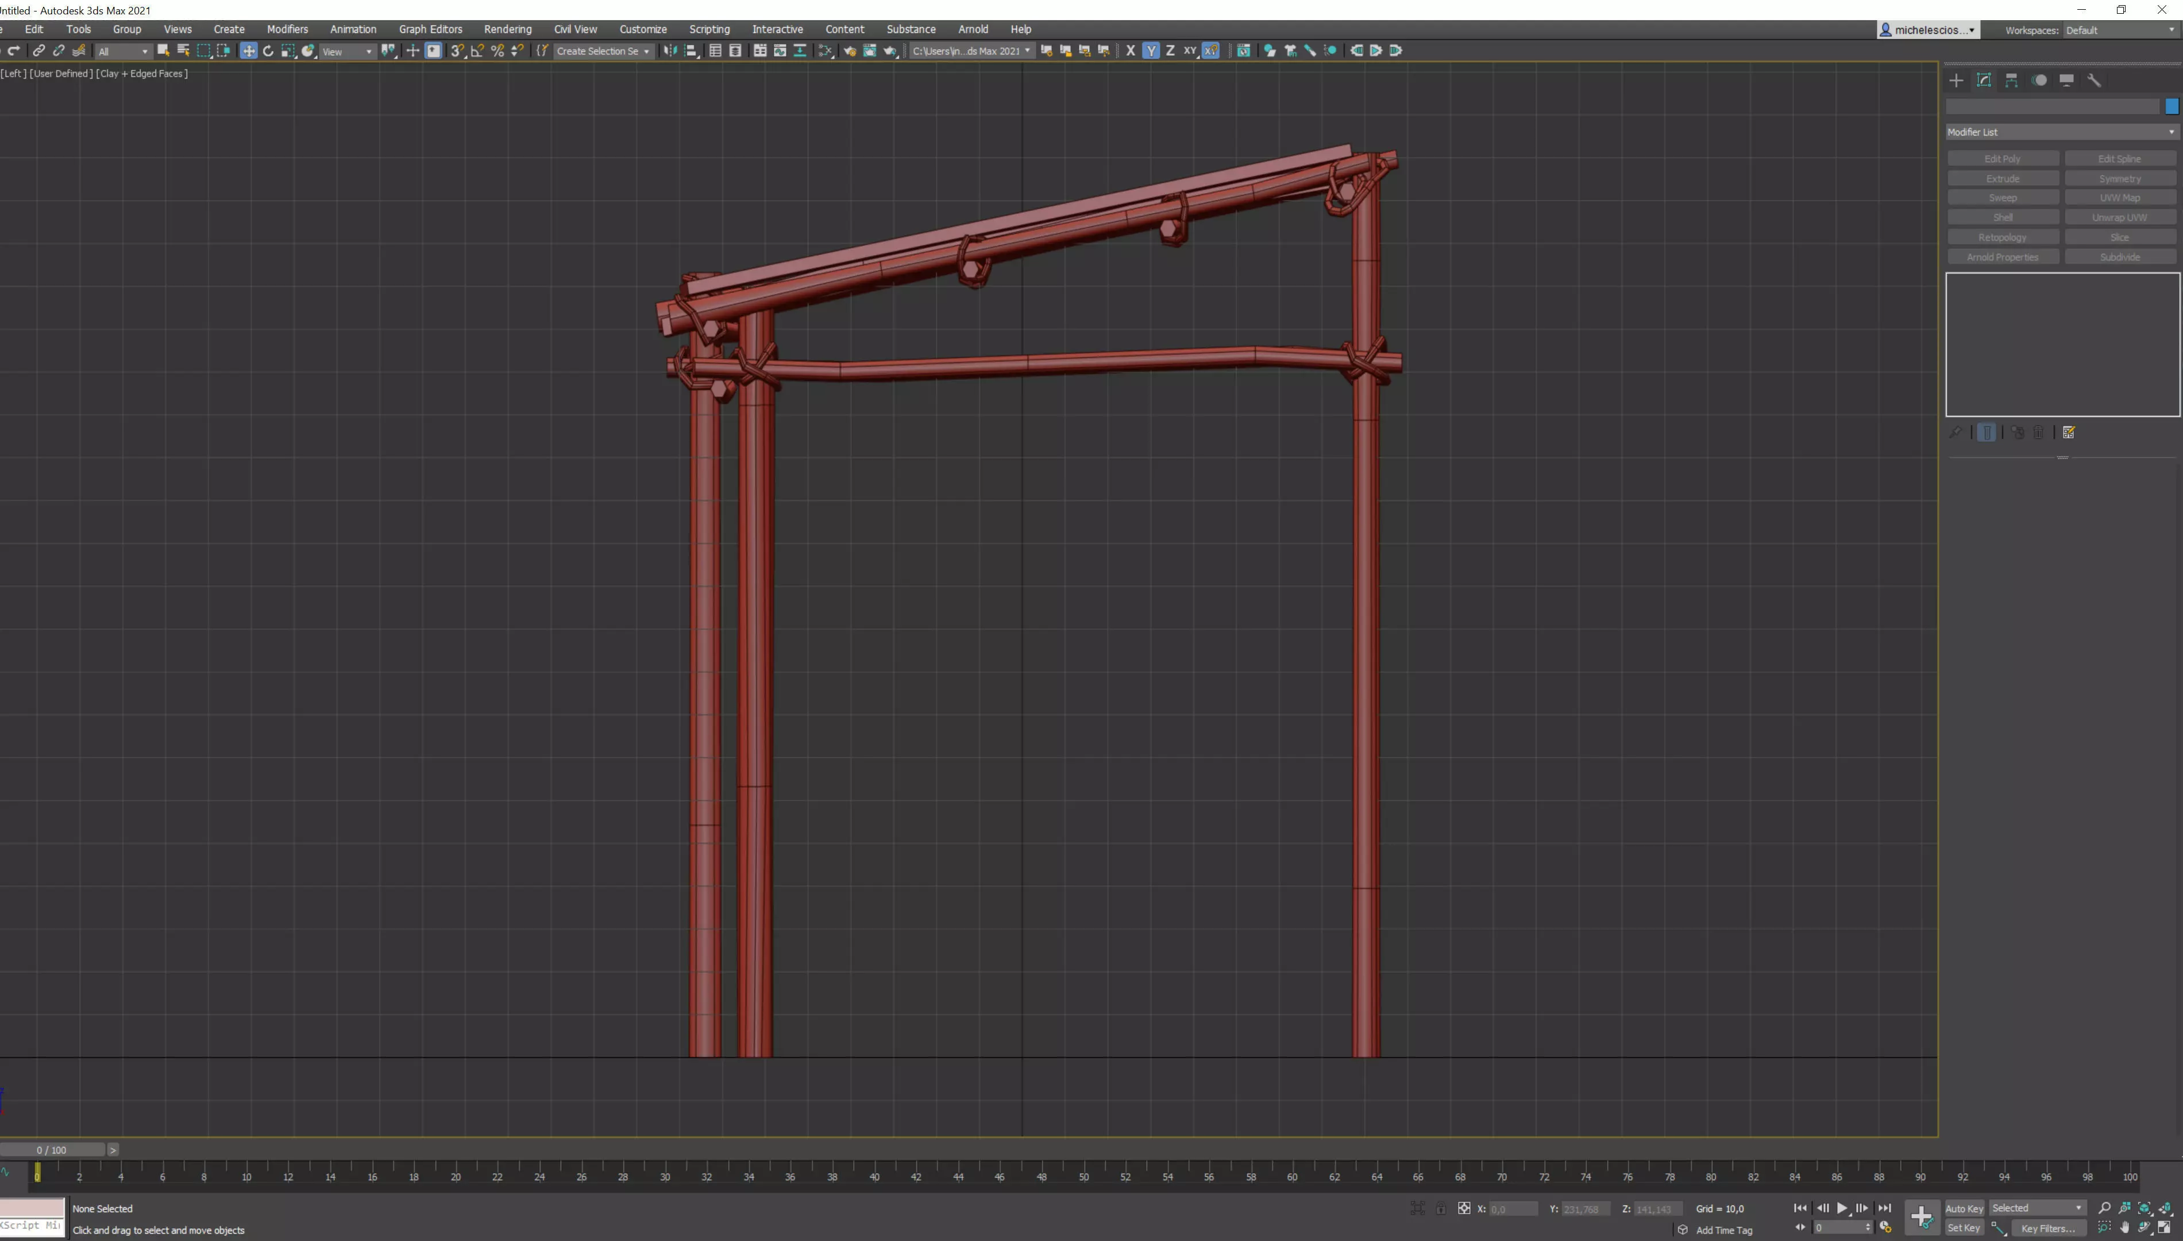Maximize the viewport with the toggle icon

click(2165, 1228)
